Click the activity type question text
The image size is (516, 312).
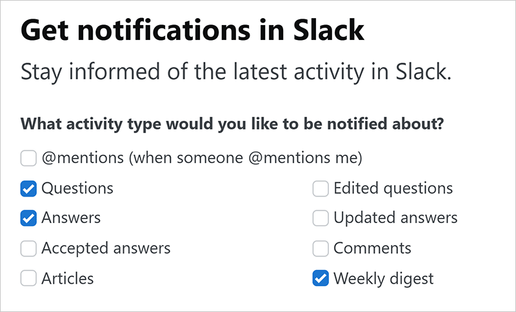pyautogui.click(x=232, y=123)
